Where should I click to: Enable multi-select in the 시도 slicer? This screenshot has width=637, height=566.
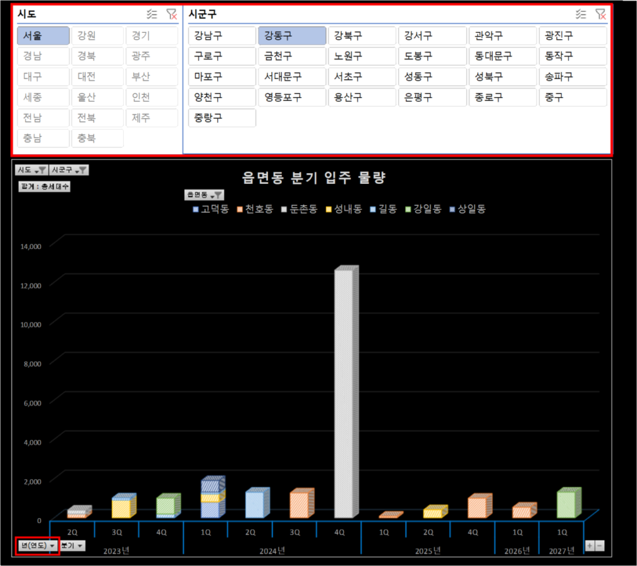[x=152, y=14]
